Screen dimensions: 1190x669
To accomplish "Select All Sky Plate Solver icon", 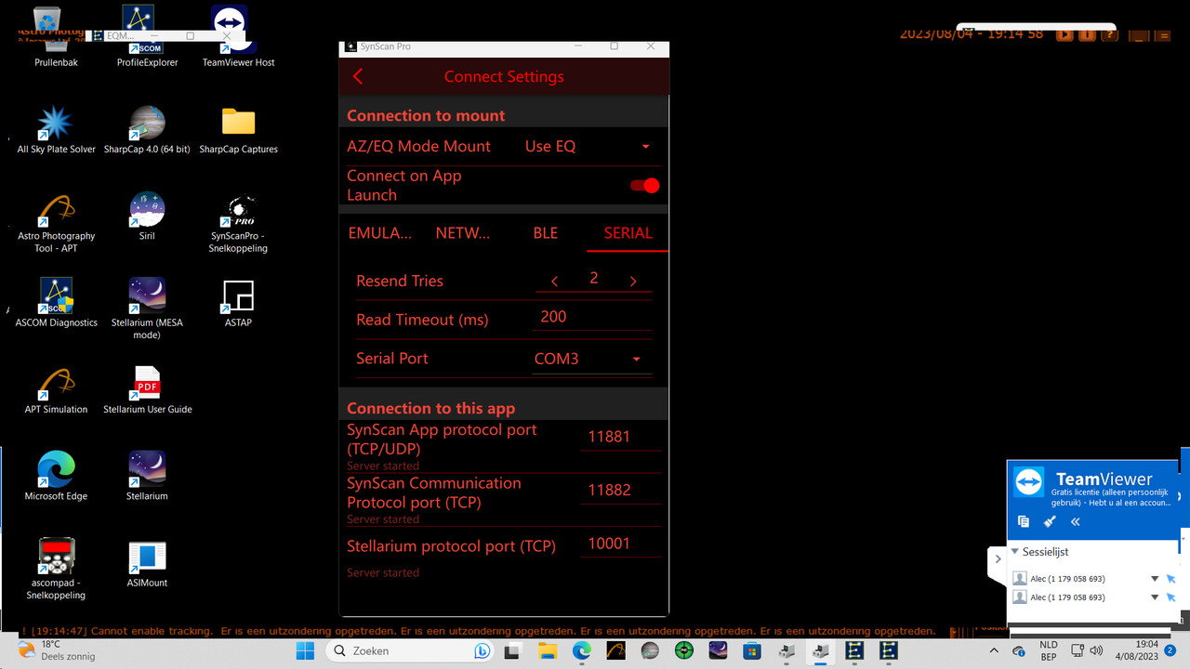I will [x=56, y=130].
